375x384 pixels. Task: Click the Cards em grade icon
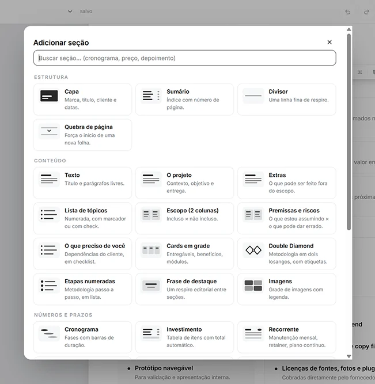click(x=151, y=250)
